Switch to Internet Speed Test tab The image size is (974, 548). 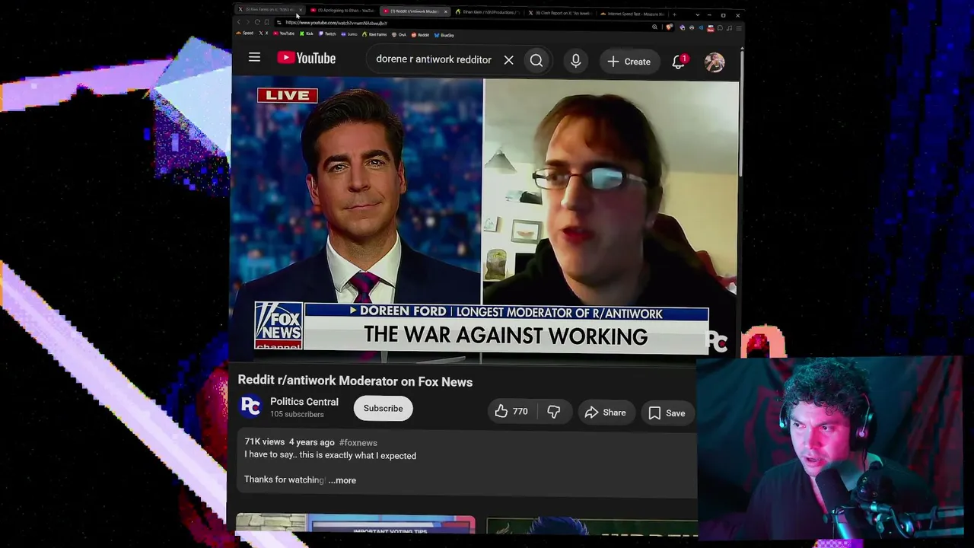[632, 14]
